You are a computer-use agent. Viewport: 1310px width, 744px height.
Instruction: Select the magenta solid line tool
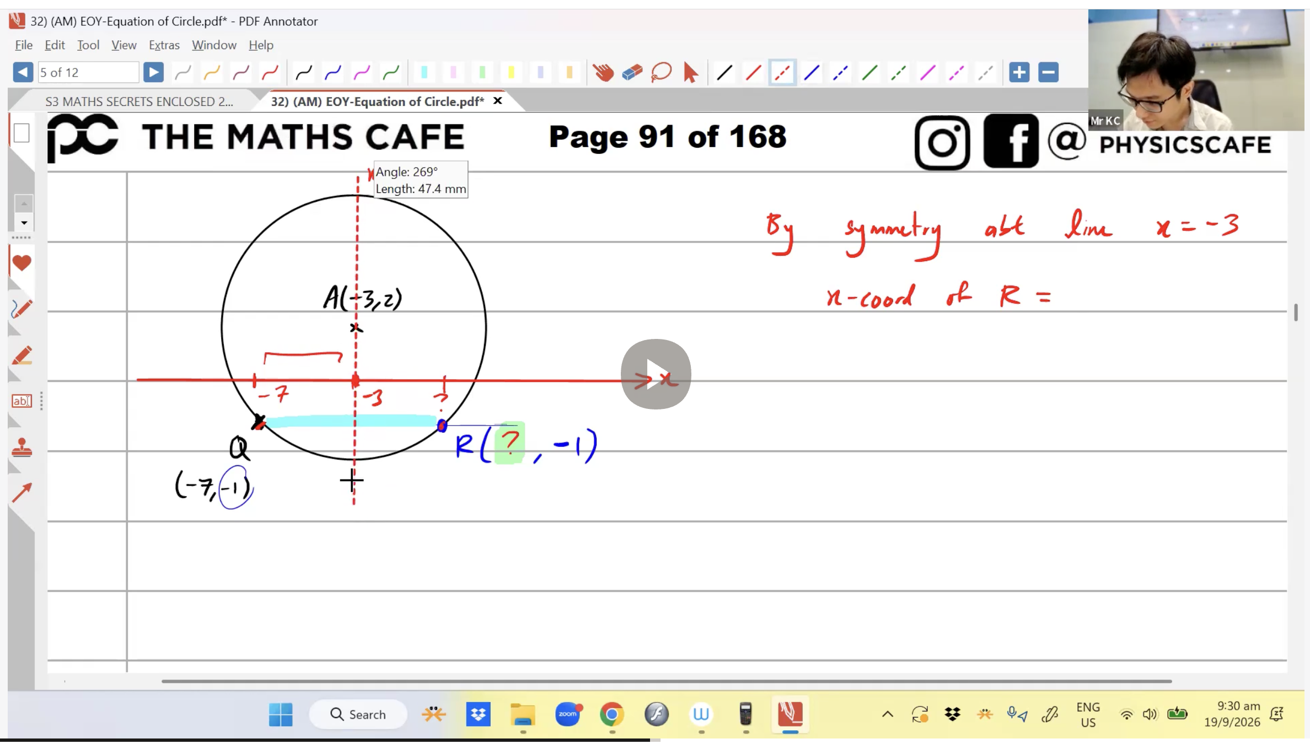(928, 72)
